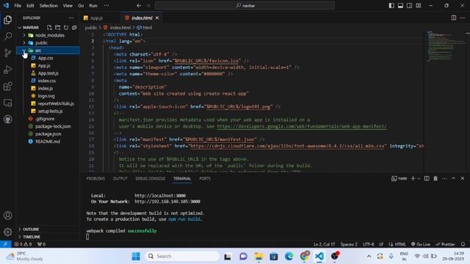This screenshot has width=470, height=264.
Task: Open the GitHub view in activity bar
Action: click(x=8, y=120)
